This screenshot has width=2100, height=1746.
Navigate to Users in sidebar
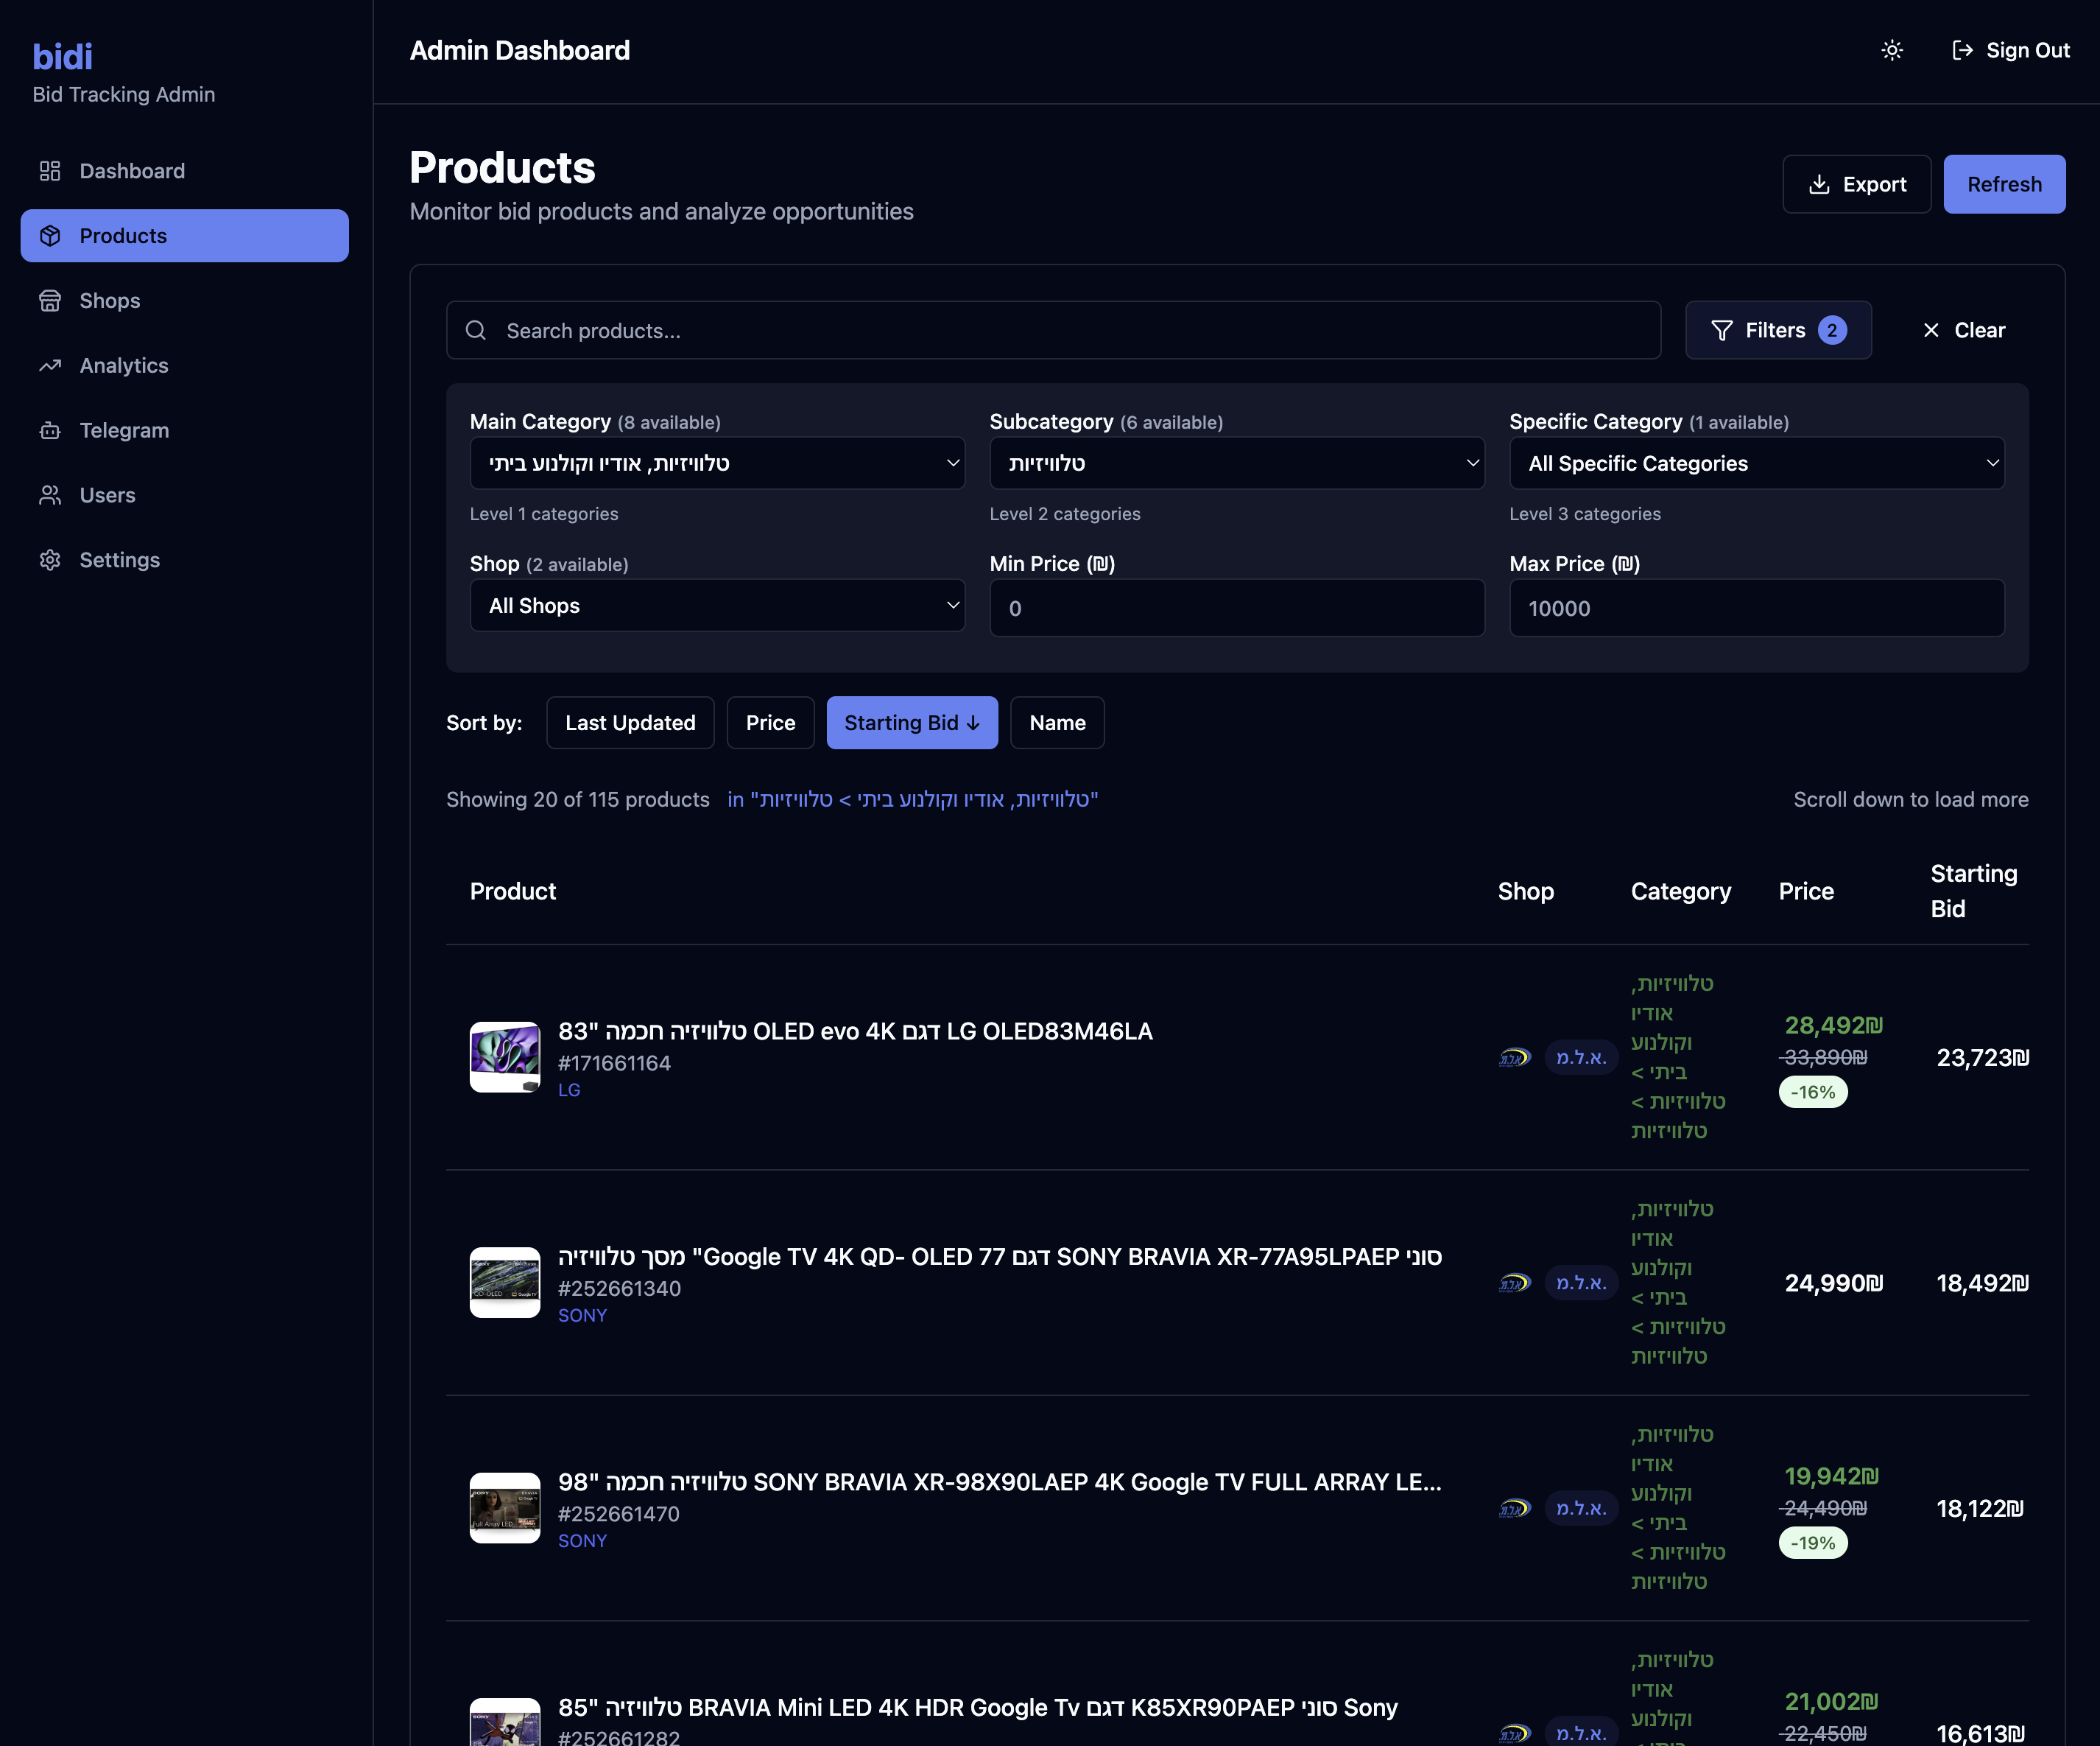coord(107,495)
